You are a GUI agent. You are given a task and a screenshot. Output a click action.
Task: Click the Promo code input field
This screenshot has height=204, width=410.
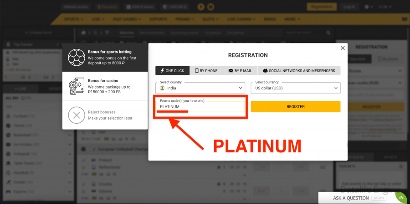[200, 107]
